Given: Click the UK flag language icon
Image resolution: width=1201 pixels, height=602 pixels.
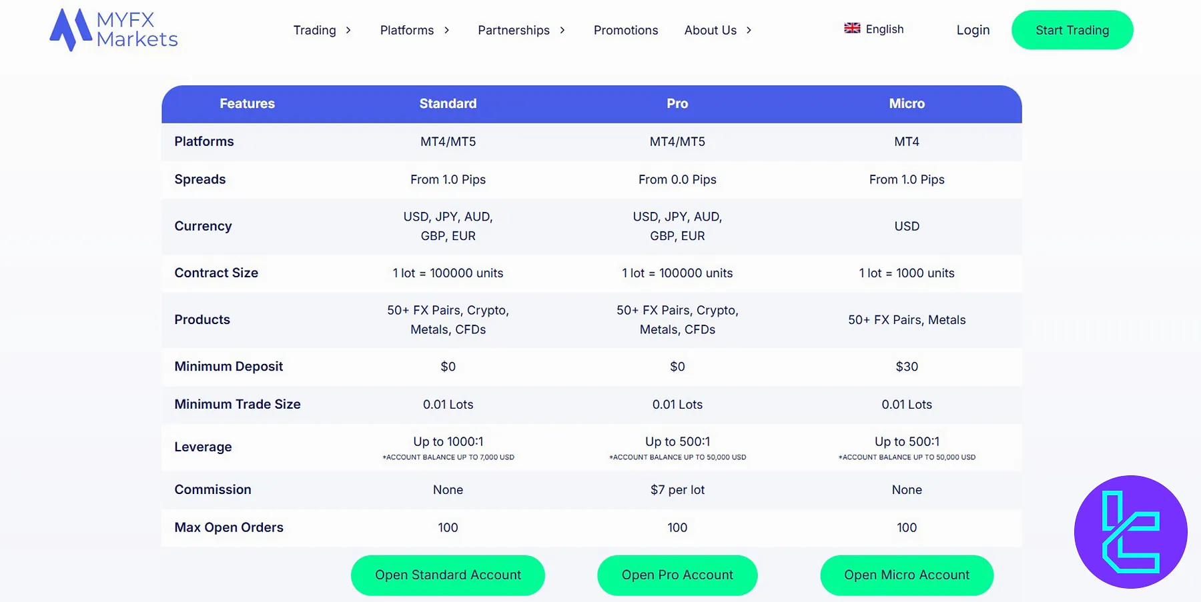Looking at the screenshot, I should (x=852, y=28).
